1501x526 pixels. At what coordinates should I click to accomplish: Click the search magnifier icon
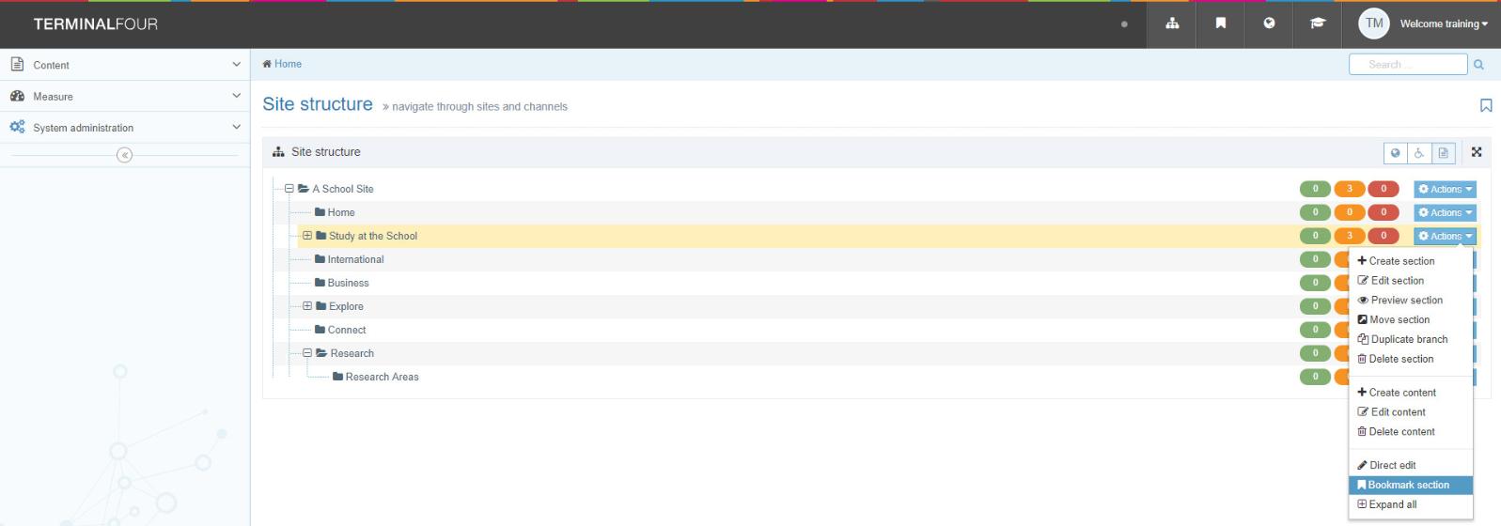pyautogui.click(x=1478, y=64)
